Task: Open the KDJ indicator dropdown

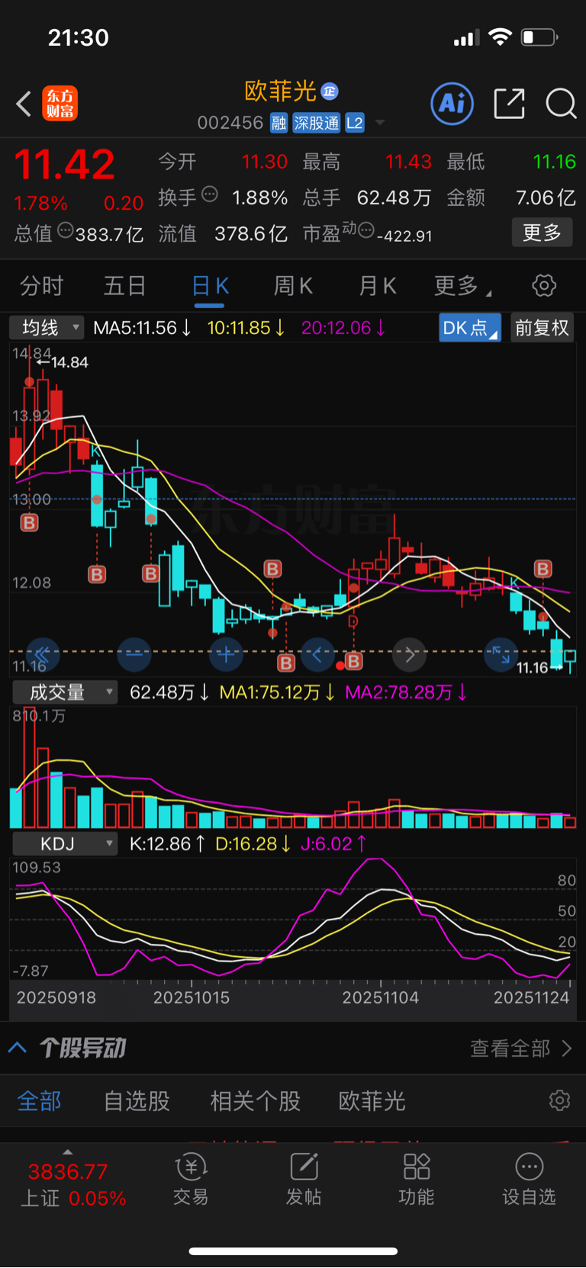Action: pyautogui.click(x=65, y=844)
